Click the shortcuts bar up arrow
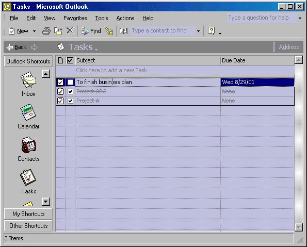Screen dimensions: 307x247 [46, 74]
